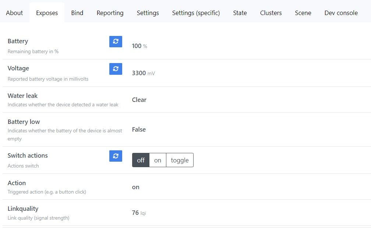Select toggle in Switch actions

pos(180,160)
